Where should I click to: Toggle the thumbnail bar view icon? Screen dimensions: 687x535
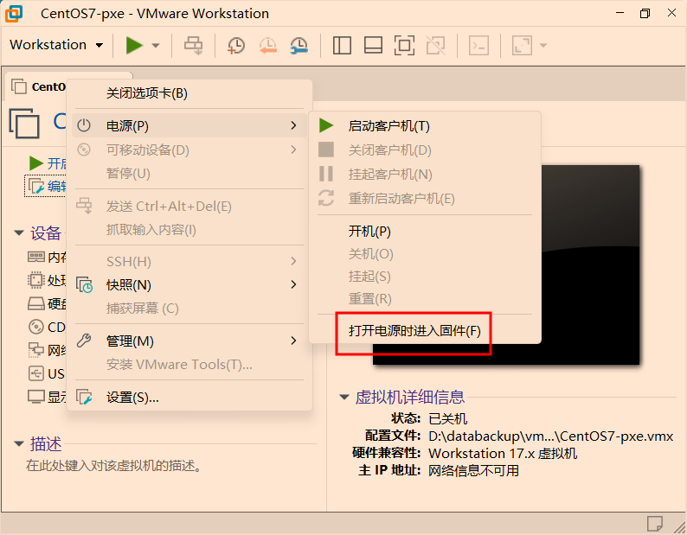click(x=373, y=46)
